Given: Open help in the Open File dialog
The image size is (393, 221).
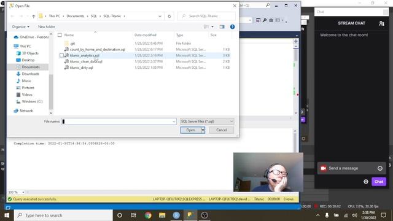Looking at the screenshot, I should (232, 26).
